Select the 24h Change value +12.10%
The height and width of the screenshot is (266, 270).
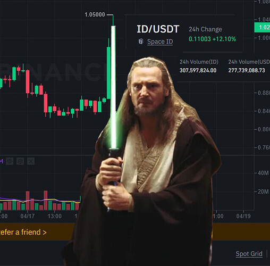[224, 39]
